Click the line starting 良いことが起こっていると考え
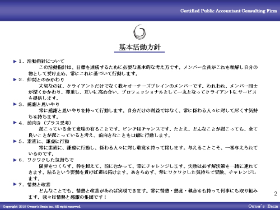 click(100, 135)
